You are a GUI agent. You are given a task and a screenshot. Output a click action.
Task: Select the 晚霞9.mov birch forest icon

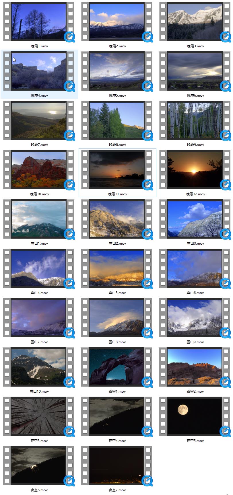click(195, 120)
